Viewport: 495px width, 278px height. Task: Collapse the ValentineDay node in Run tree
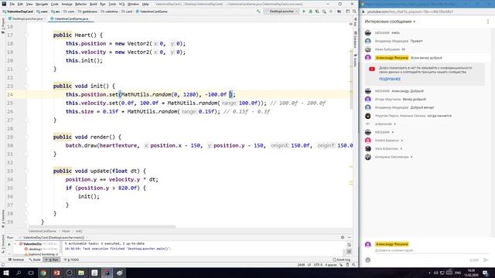pos(15,244)
